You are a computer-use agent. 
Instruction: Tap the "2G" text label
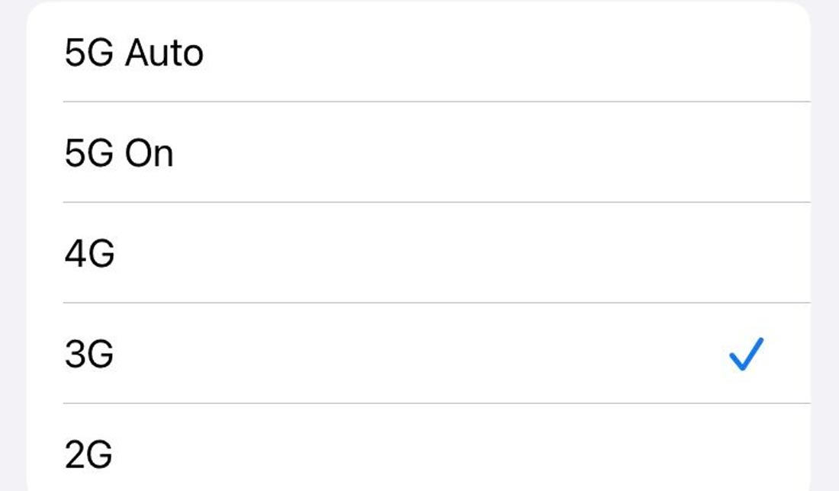pos(89,454)
